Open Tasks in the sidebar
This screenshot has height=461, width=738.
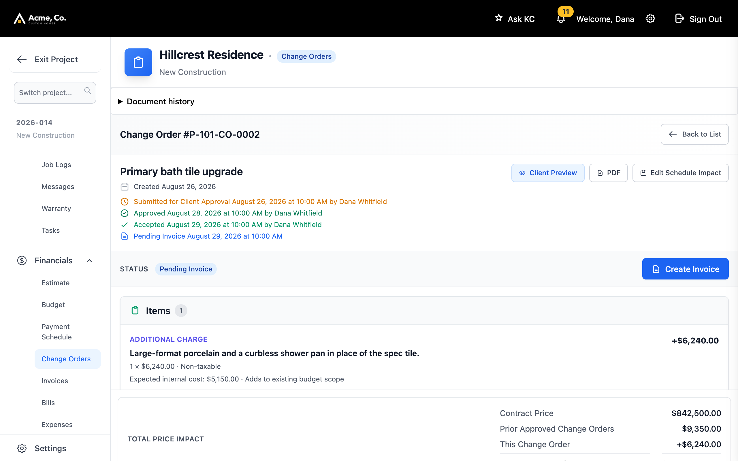point(51,231)
